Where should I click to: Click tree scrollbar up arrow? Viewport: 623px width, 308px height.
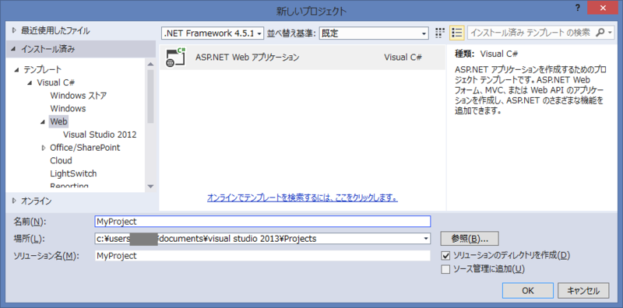(x=150, y=64)
